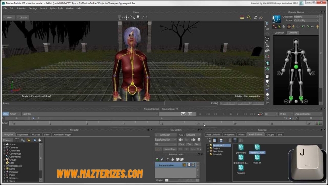328x185 pixels.
Task: Click the viewer Display button
Action: pos(22,17)
